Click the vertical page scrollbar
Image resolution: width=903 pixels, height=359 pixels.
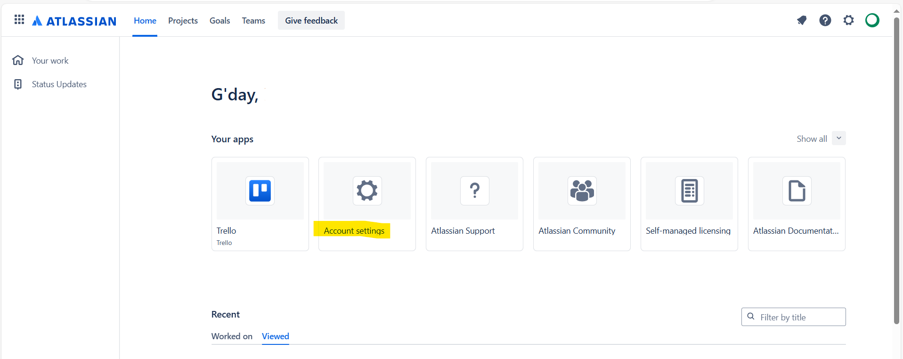pyautogui.click(x=897, y=171)
